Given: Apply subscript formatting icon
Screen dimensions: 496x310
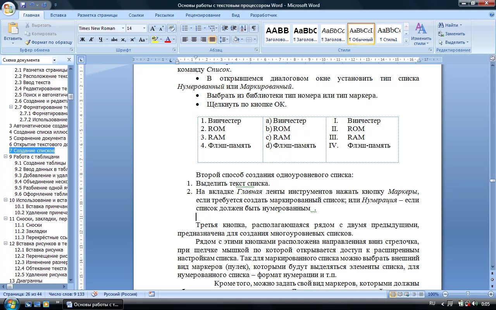Looking at the screenshot, I should pyautogui.click(x=123, y=40).
